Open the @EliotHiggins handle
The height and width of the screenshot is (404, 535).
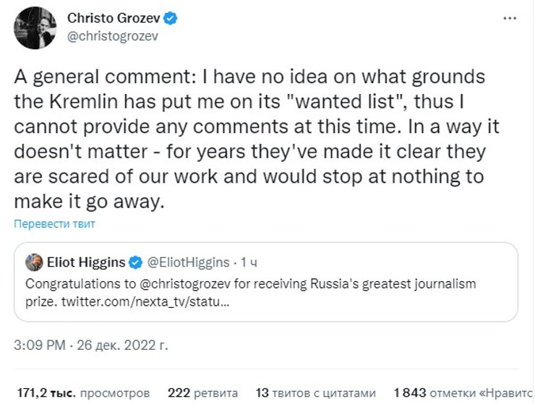tap(189, 262)
